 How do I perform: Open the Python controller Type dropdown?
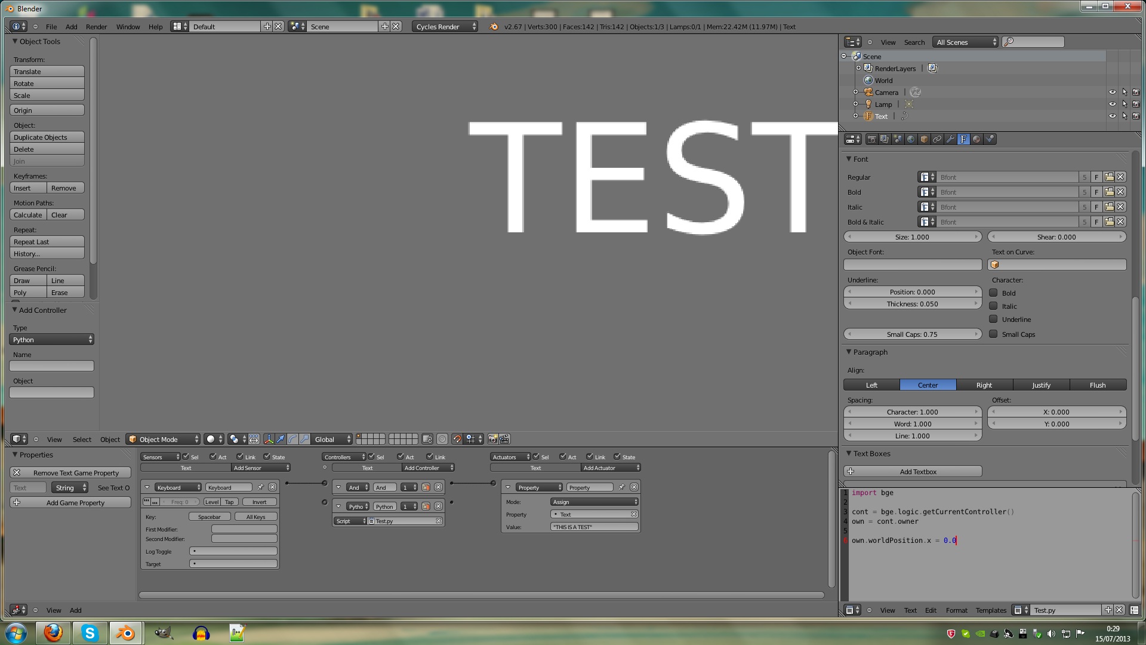52,339
